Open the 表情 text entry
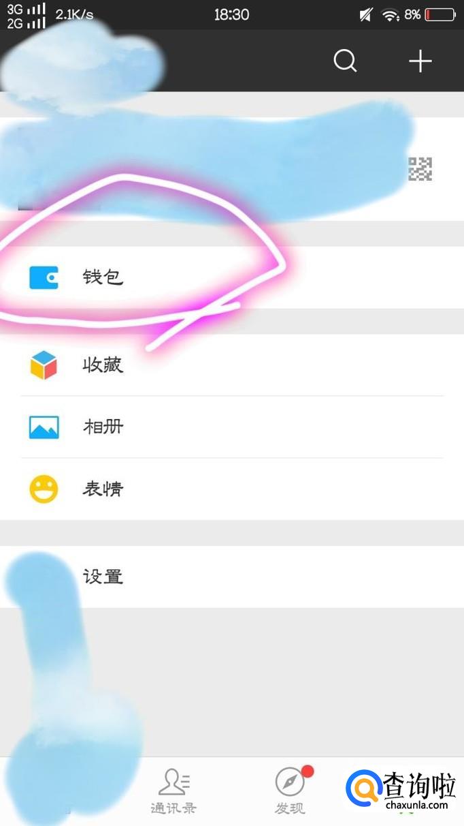 click(x=103, y=489)
